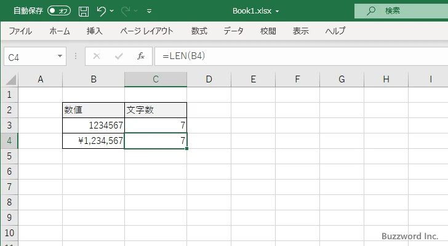448x246 pixels.
Task: Click the Cancel X formula icon
Action: coord(97,56)
